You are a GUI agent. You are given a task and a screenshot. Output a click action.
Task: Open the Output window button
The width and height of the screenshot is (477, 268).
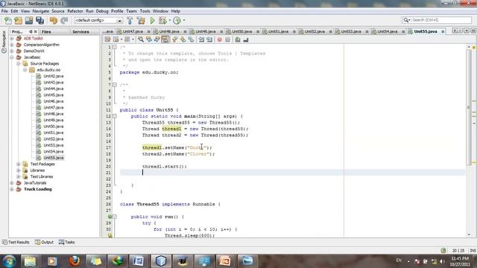[45, 242]
